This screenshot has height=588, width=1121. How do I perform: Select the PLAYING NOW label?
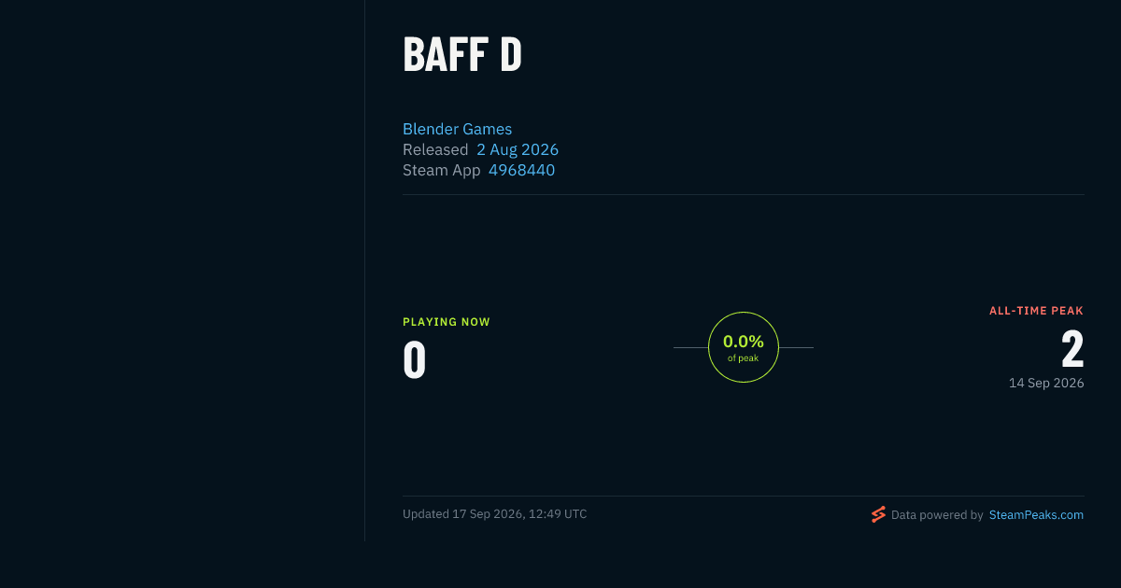click(447, 322)
